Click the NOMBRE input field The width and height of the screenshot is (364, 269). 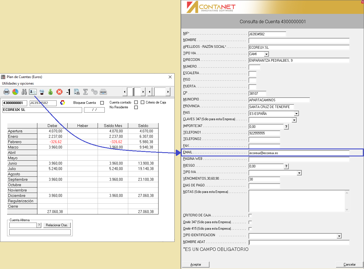click(x=299, y=41)
